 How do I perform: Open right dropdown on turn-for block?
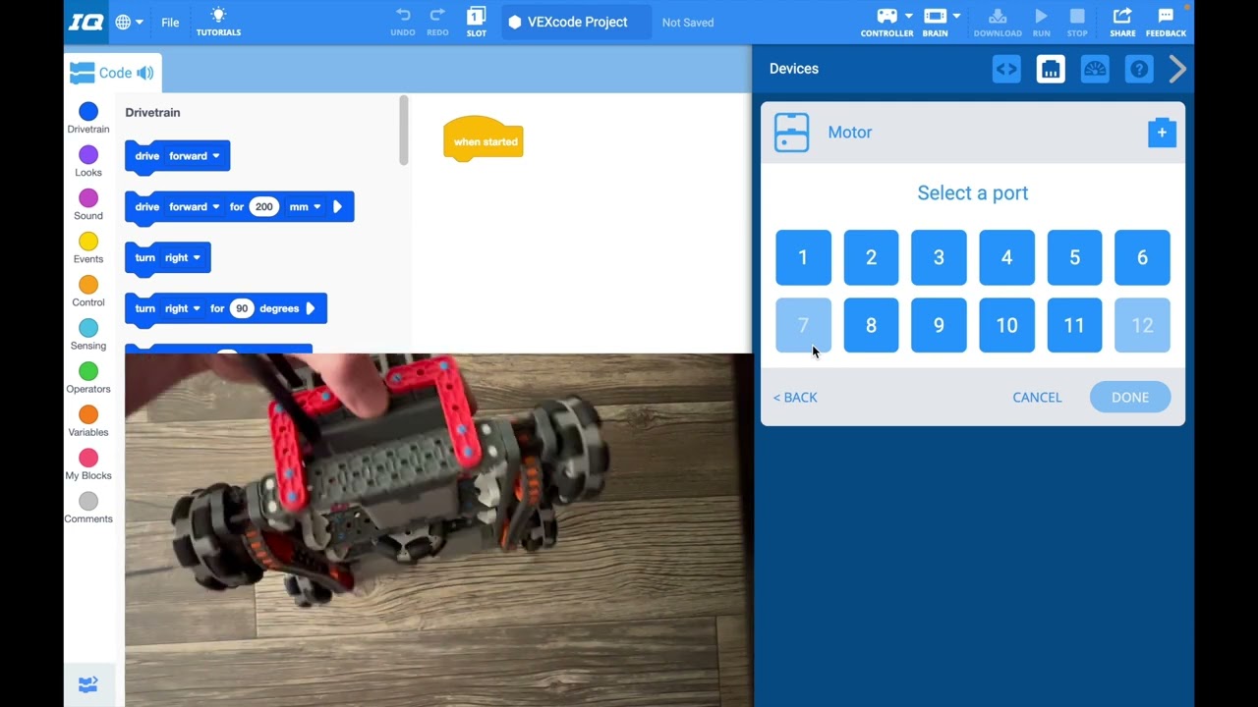tap(183, 308)
